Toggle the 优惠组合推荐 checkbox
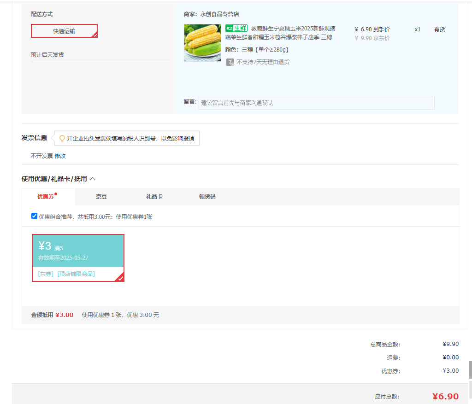 pos(34,216)
